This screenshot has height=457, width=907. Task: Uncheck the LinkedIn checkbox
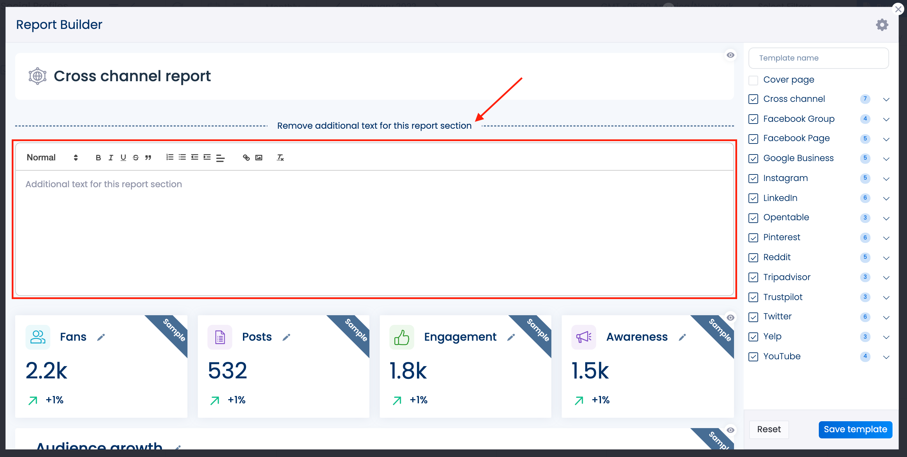(753, 198)
